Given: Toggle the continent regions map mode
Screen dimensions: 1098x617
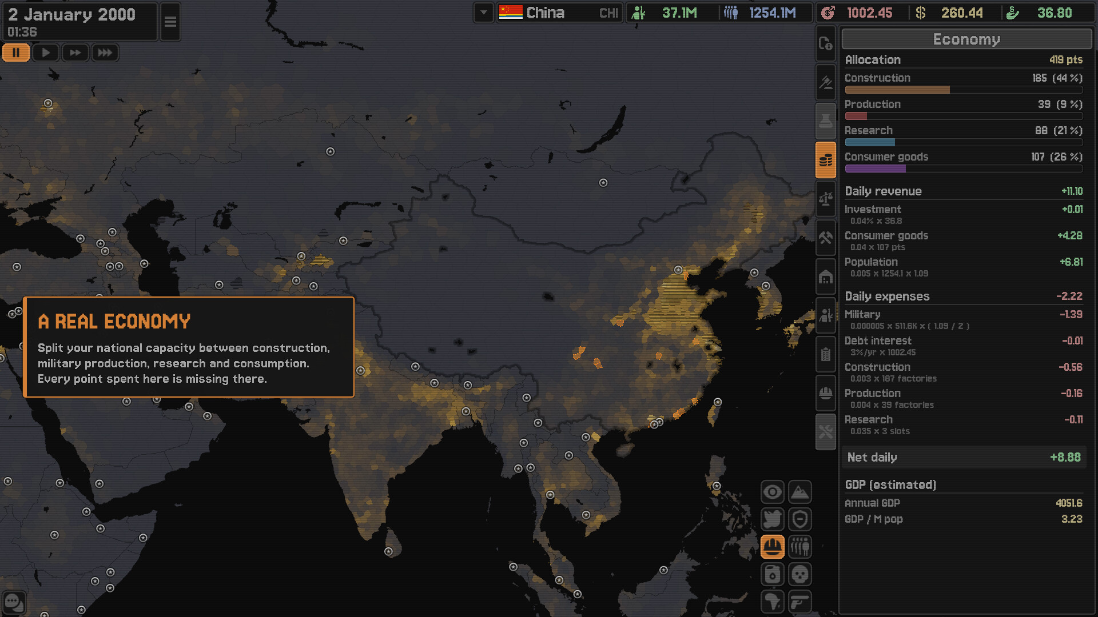Looking at the screenshot, I should click(772, 602).
